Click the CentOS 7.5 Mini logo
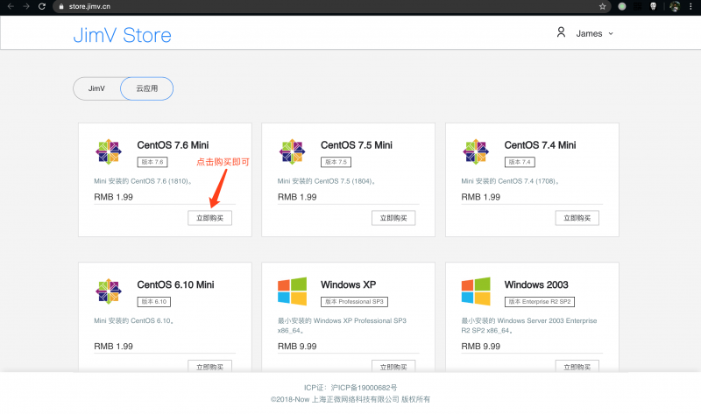The width and height of the screenshot is (701, 414). click(293, 151)
